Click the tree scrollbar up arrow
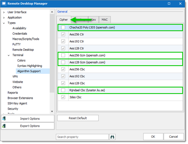The width and height of the screenshot is (188, 144). pos(52,12)
